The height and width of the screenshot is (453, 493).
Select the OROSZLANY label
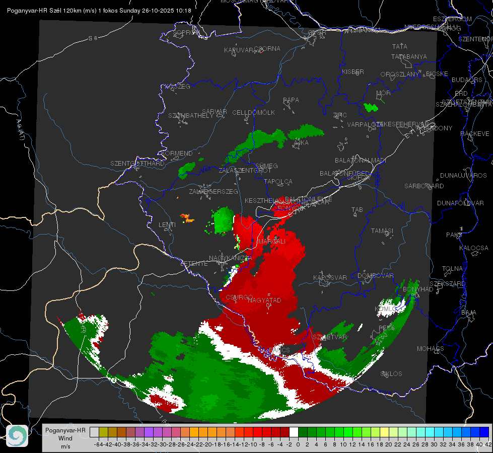pyautogui.click(x=400, y=74)
